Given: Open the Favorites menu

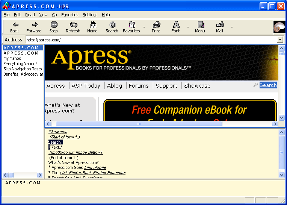Looking at the screenshot, I should point(70,15).
